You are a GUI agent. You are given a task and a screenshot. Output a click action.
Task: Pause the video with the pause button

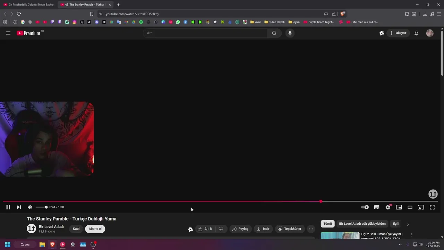click(x=8, y=207)
